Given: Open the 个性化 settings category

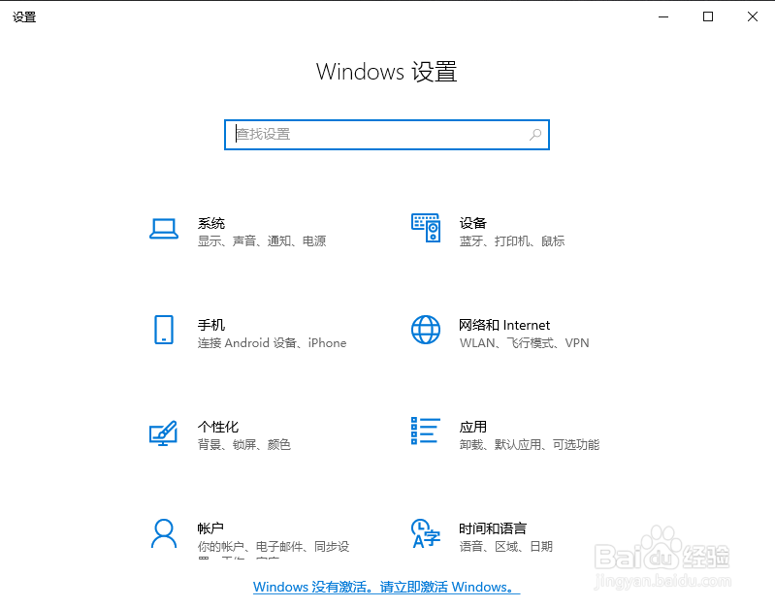Looking at the screenshot, I should point(218,427).
